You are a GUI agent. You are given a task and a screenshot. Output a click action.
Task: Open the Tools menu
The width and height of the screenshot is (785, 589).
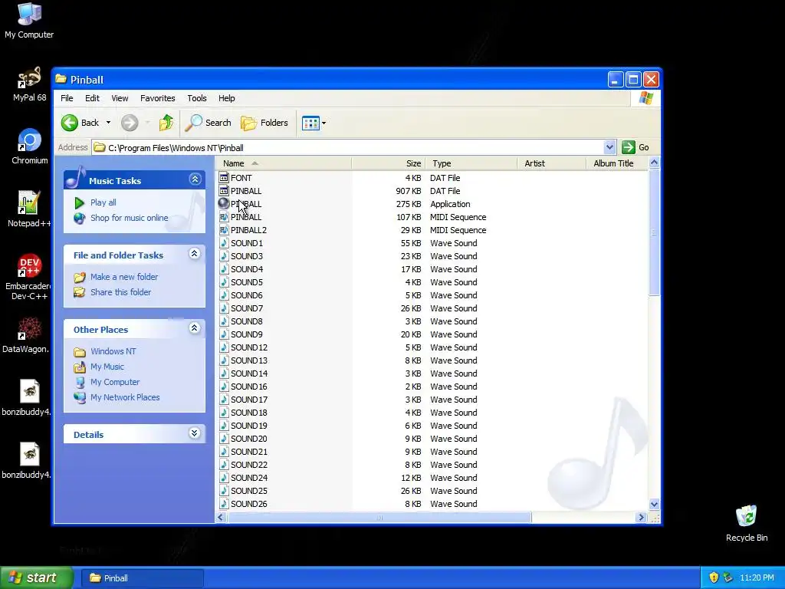(x=197, y=98)
